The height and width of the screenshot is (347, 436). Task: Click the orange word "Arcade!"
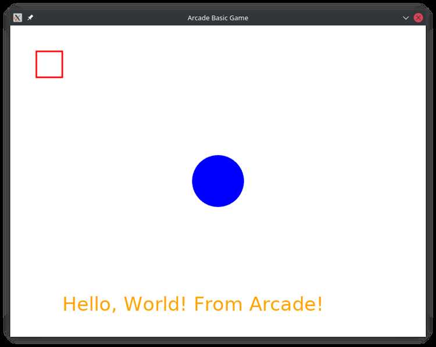click(285, 304)
